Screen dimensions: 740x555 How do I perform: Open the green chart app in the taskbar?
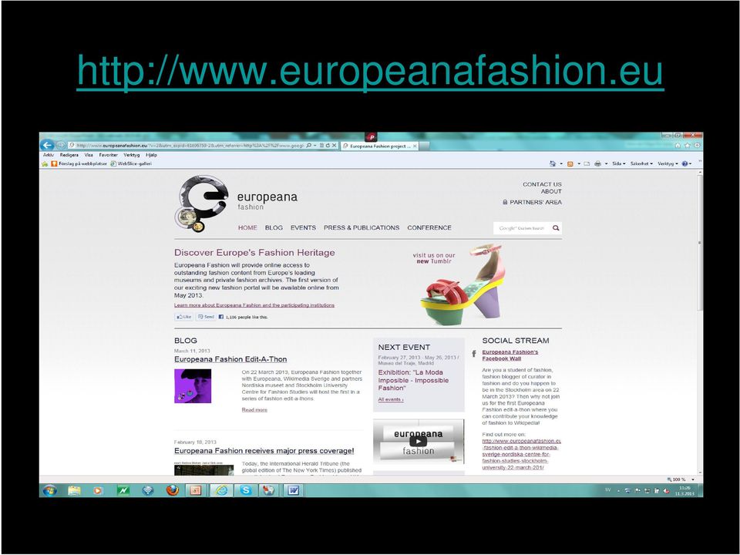point(123,490)
